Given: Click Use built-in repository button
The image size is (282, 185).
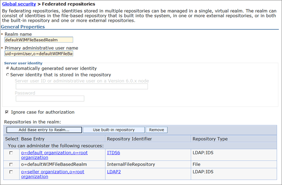Looking at the screenshot, I should pos(113,130).
